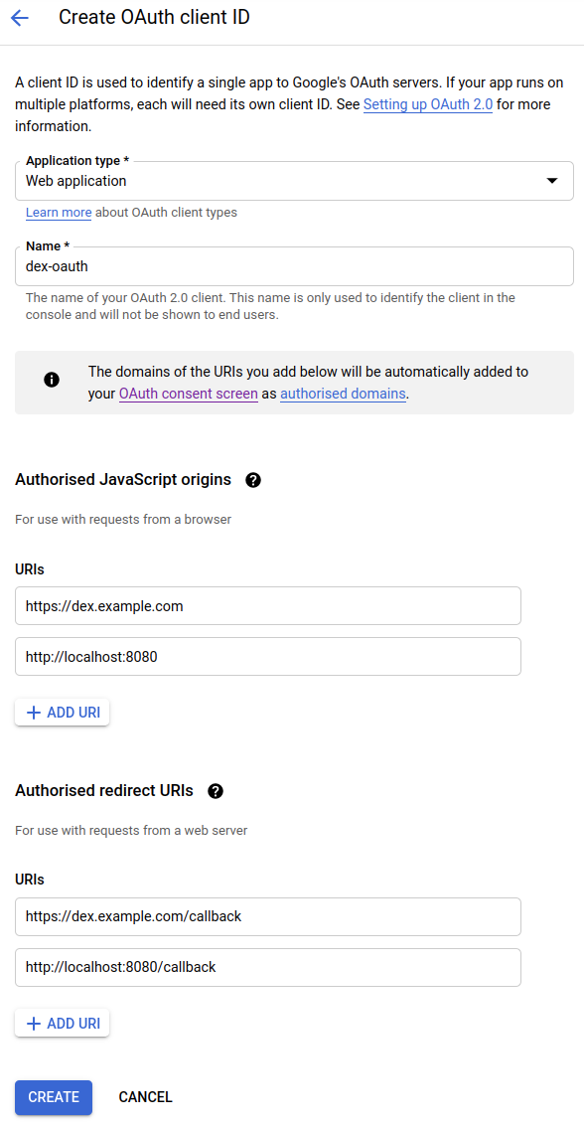This screenshot has height=1127, width=584.
Task: Click the dex-oauth Name input field
Action: click(x=292, y=266)
